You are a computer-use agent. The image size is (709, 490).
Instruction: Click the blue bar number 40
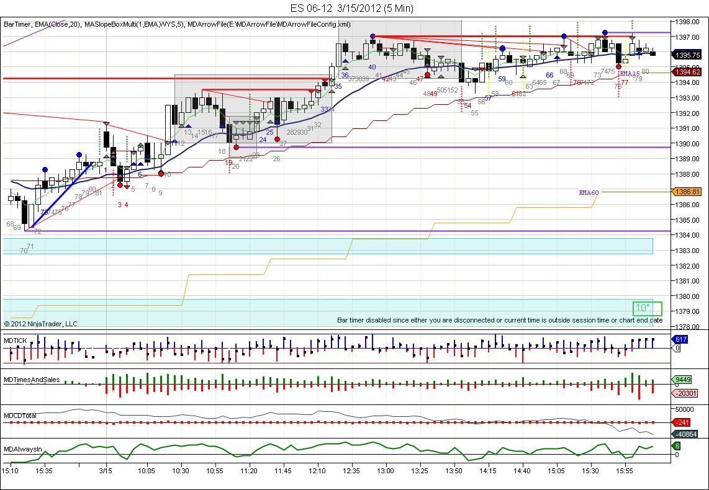pyautogui.click(x=372, y=67)
